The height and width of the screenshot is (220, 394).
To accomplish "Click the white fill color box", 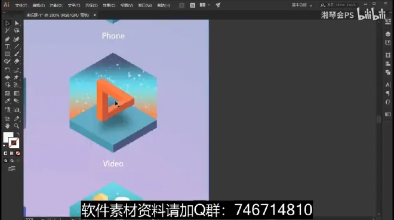I will coord(8,137).
